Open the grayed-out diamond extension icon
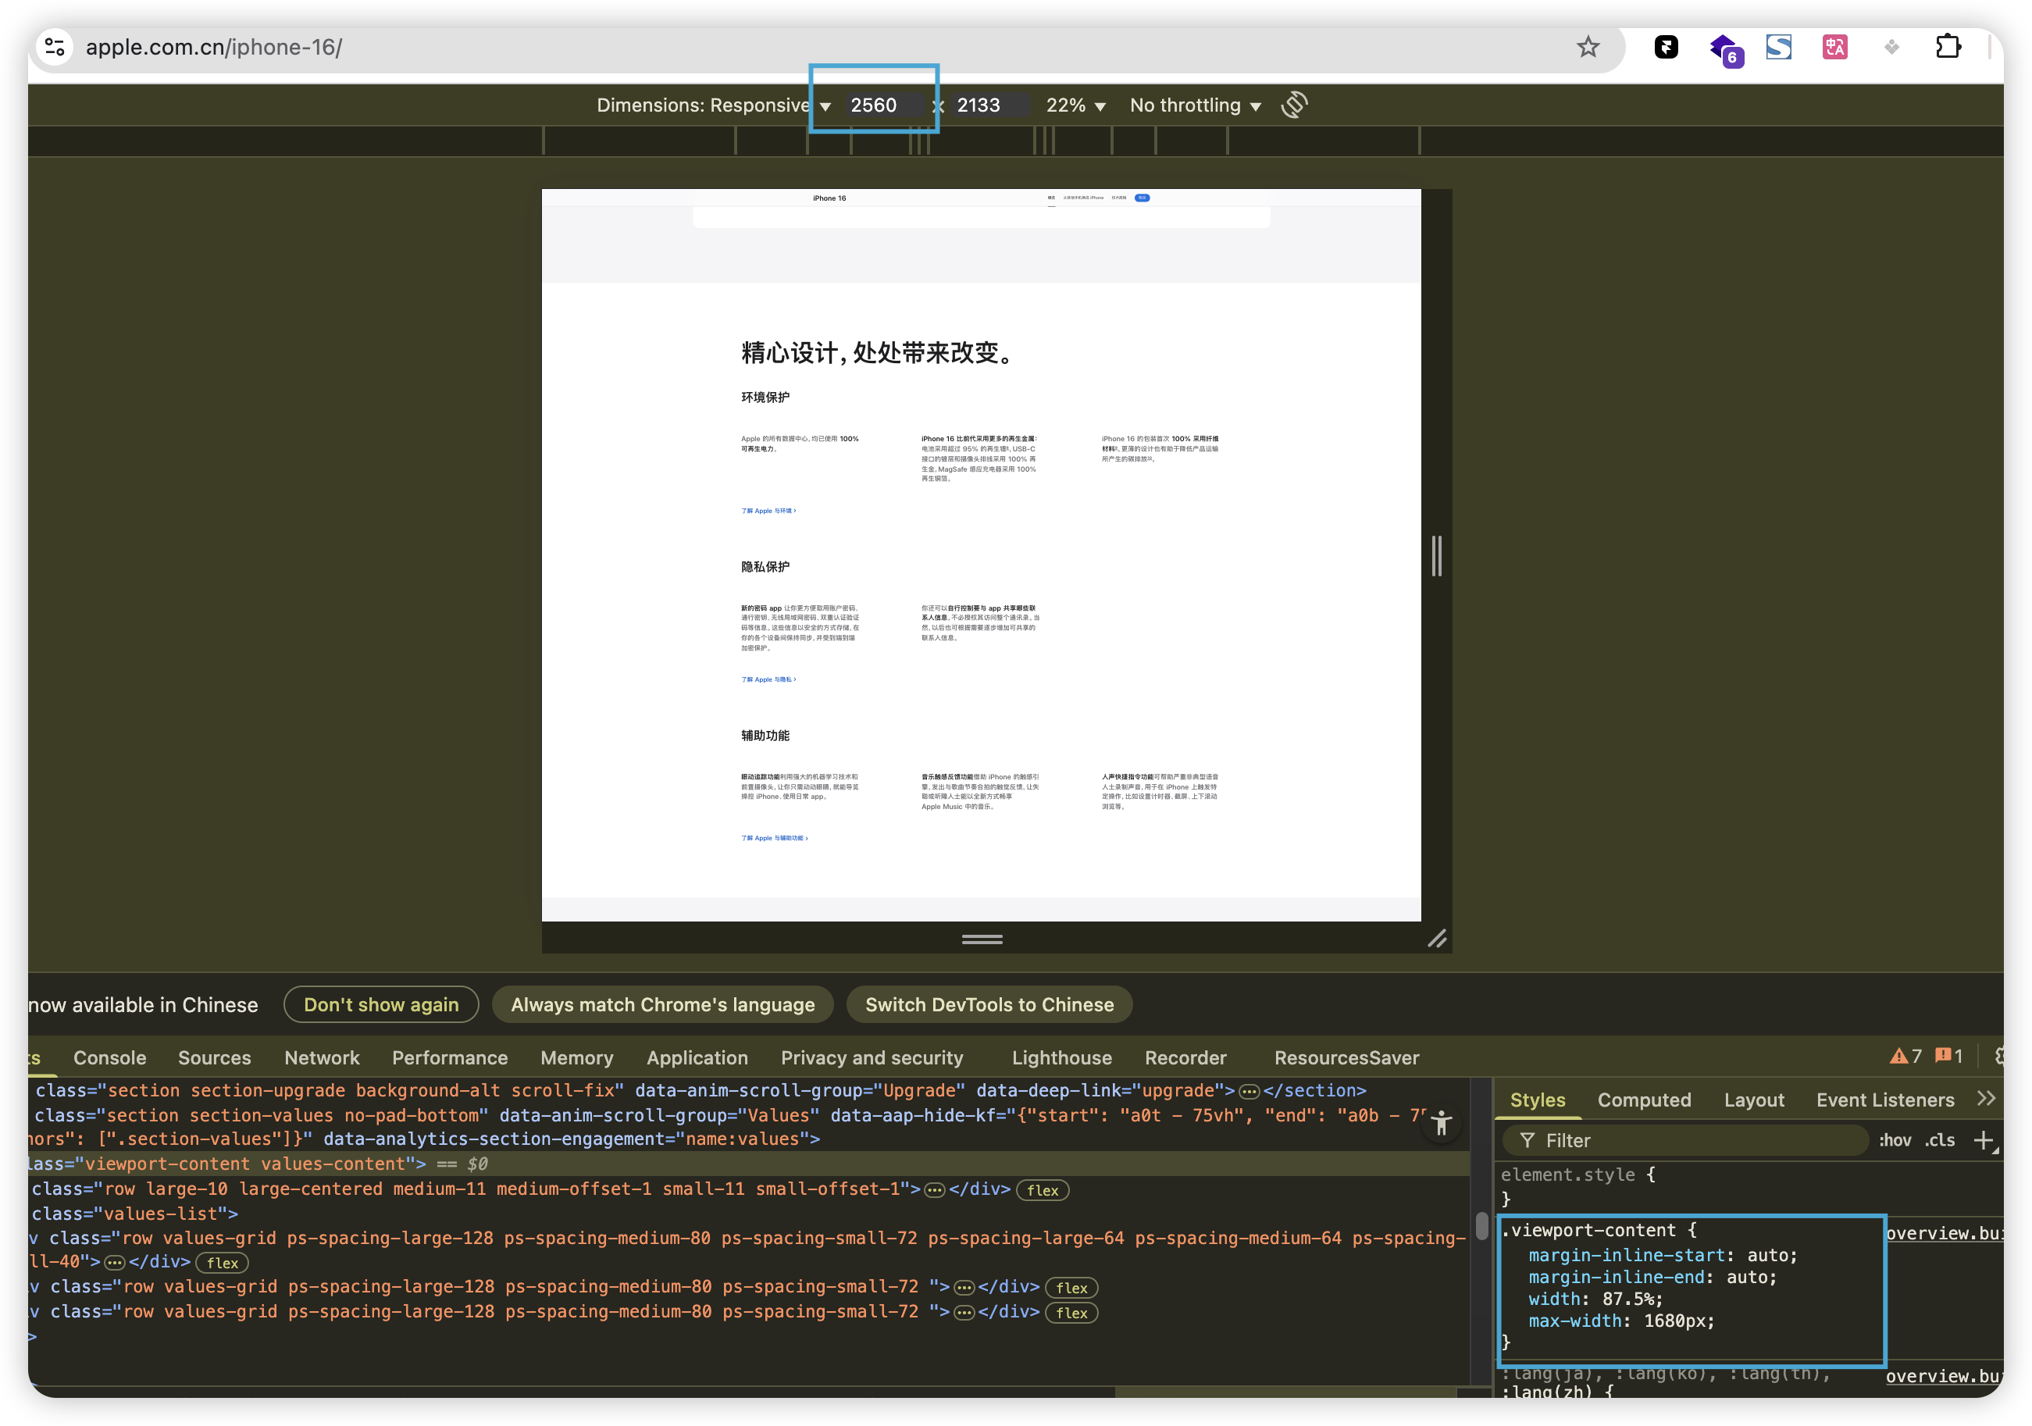Screen dimensions: 2032x1426 (x=1891, y=47)
